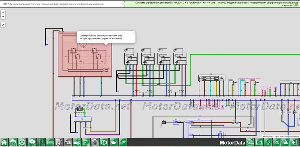Switch language with the RU button
The height and width of the screenshot is (147, 300).
(x=277, y=143)
